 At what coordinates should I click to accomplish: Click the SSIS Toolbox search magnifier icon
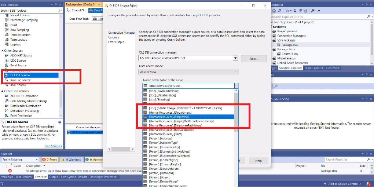60,11
